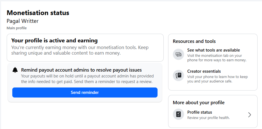The width and height of the screenshot is (262, 129).
Task: Select the Profile status title
Action: click(x=199, y=112)
